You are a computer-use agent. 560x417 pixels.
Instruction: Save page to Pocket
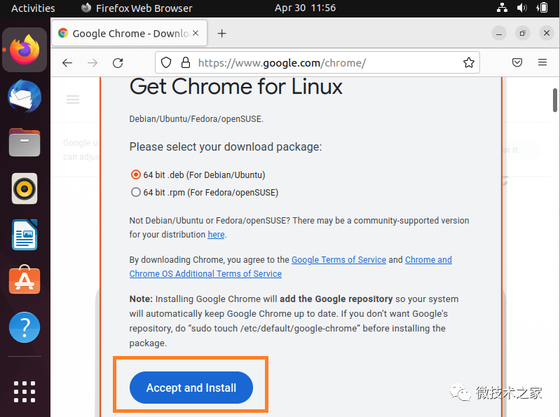(x=517, y=62)
